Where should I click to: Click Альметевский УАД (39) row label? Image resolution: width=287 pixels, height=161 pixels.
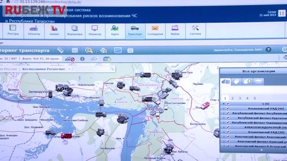point(266,132)
